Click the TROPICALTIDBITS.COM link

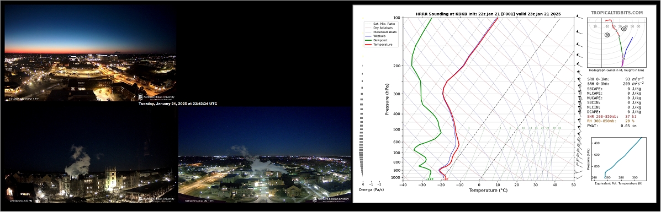pyautogui.click(x=617, y=13)
